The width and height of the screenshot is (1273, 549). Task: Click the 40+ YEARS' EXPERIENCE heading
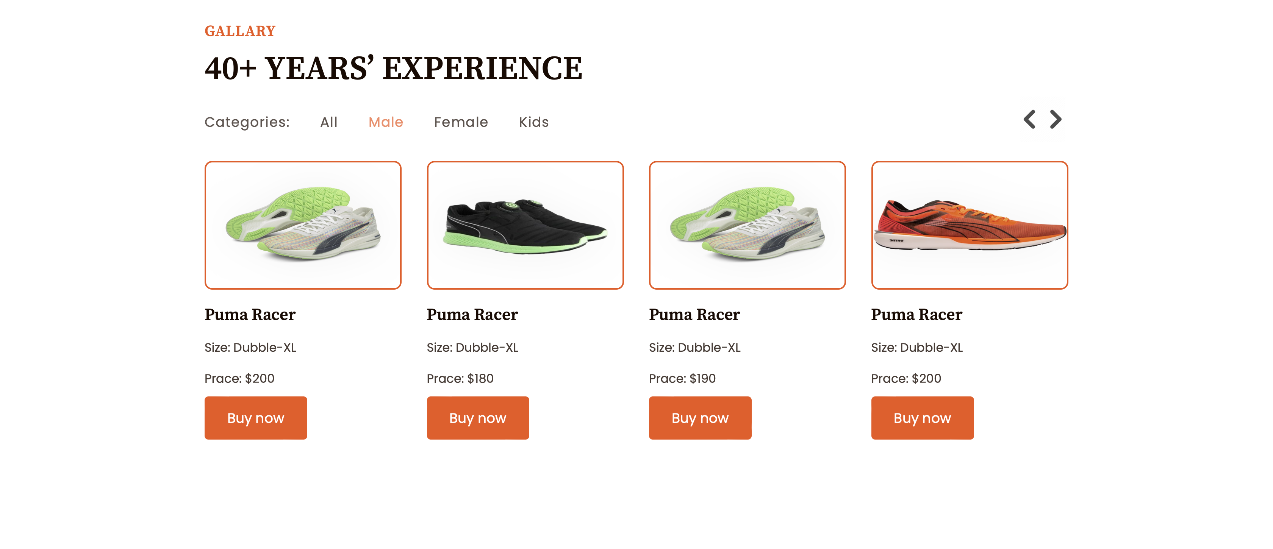[x=394, y=68]
